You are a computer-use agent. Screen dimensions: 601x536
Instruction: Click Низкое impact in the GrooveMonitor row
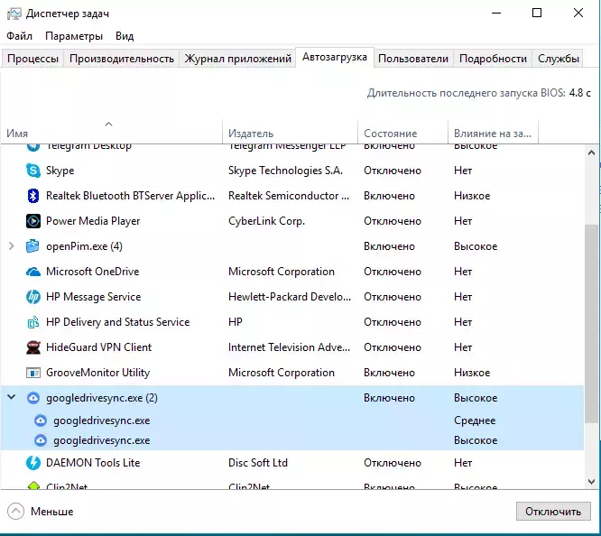tap(472, 373)
